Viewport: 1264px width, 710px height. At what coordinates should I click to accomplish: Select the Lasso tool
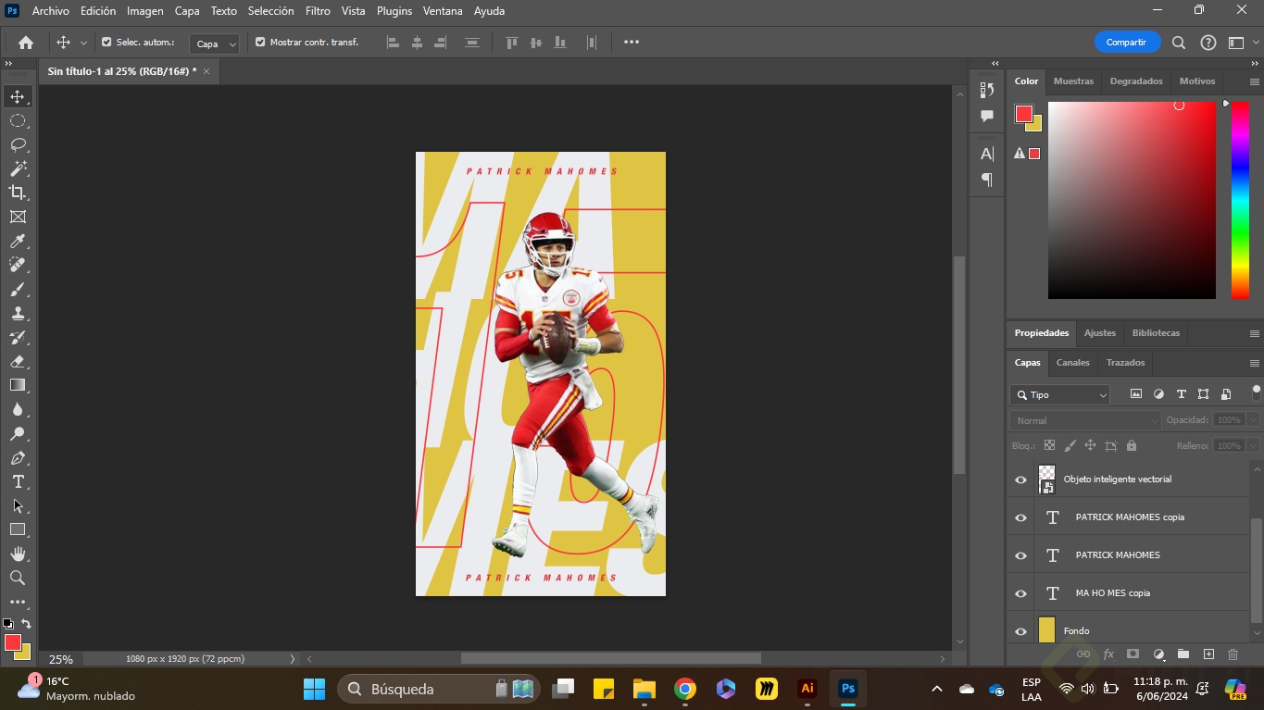pos(18,145)
